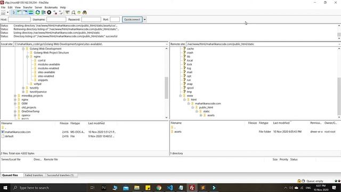Click the Username input field

click(x=56, y=19)
